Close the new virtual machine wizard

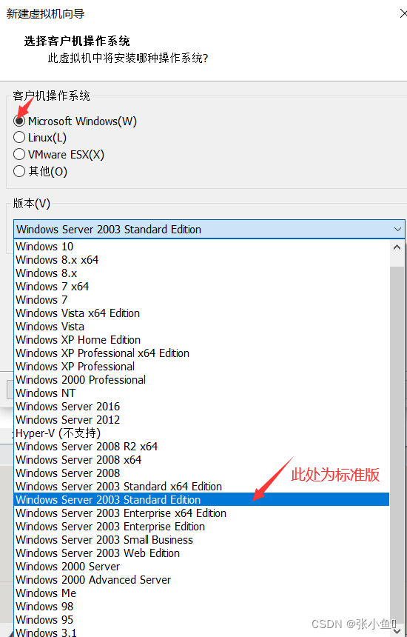click(403, 13)
